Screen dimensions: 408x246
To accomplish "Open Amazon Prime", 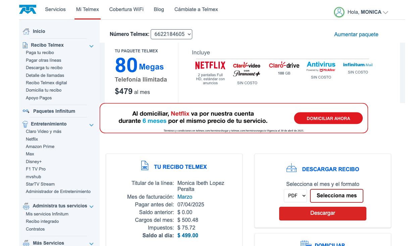I will click(x=40, y=147).
